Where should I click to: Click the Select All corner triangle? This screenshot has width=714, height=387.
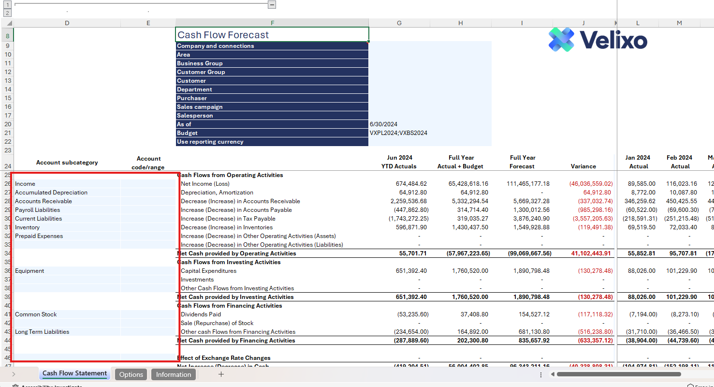[x=9, y=23]
